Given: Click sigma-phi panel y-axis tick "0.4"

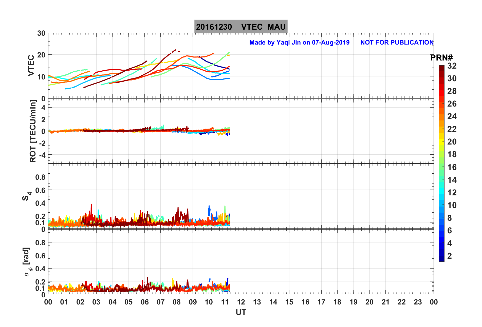Looking at the screenshot, I should pyautogui.click(x=40, y=269).
